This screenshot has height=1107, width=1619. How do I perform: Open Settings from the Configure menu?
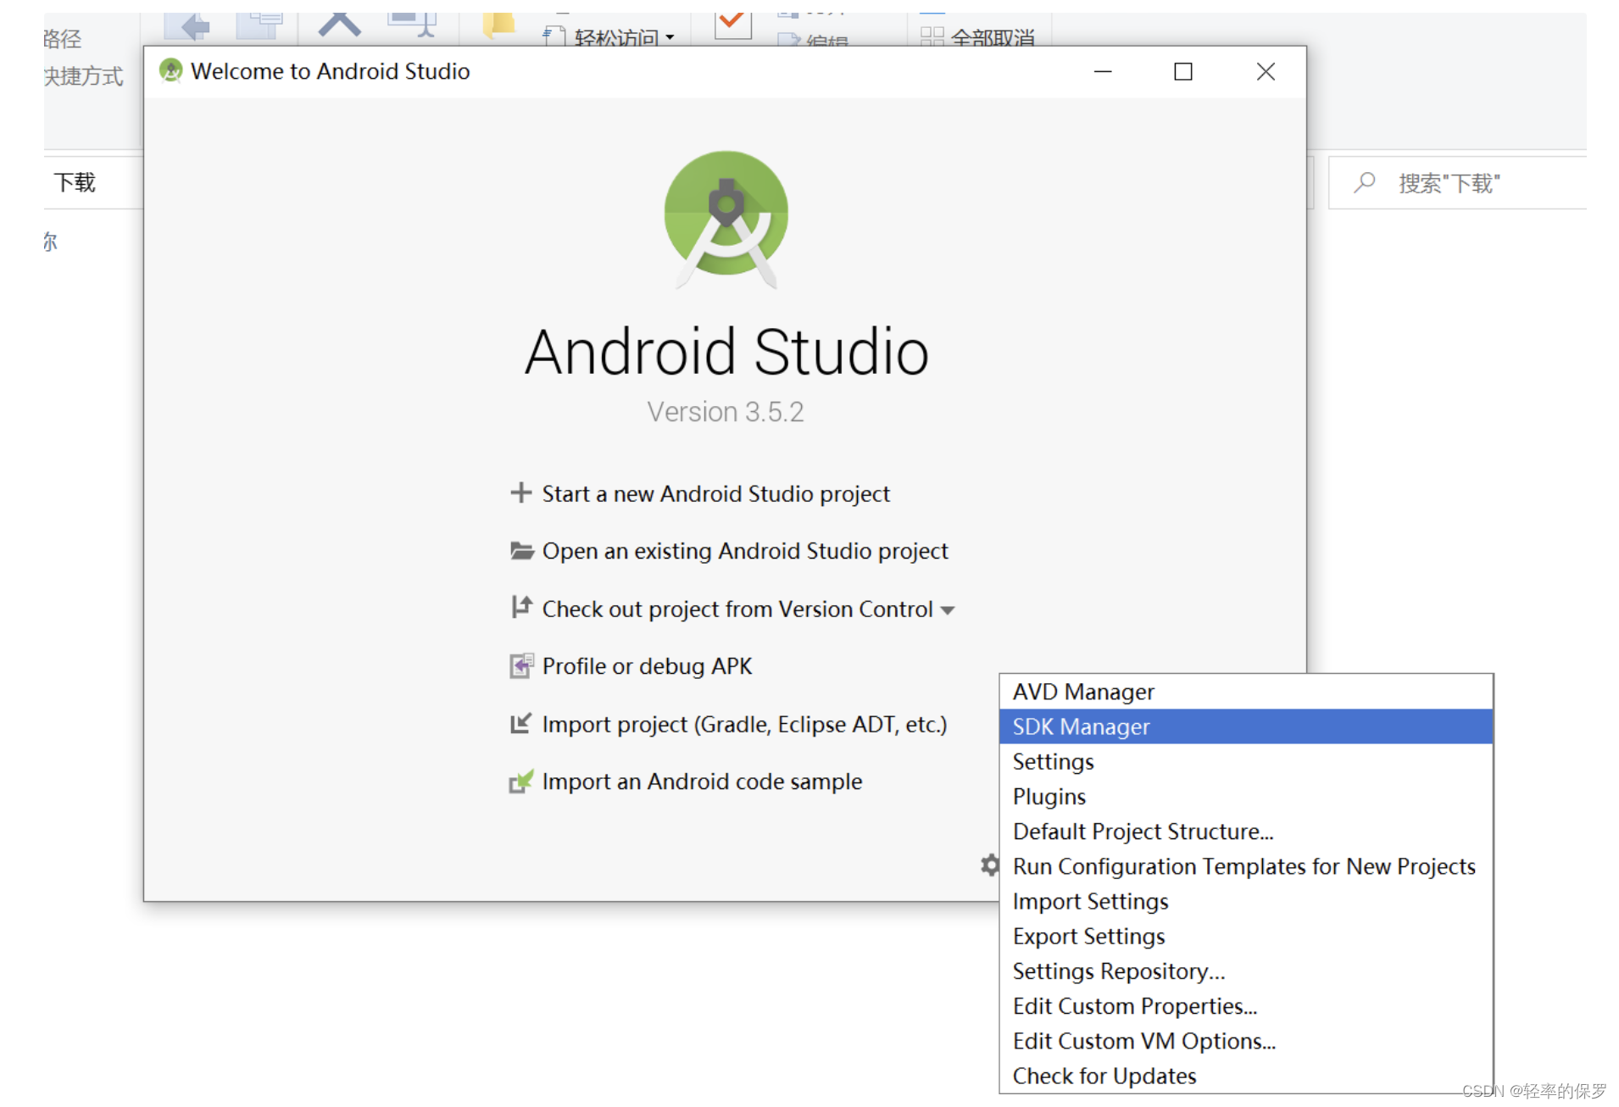coord(1245,761)
